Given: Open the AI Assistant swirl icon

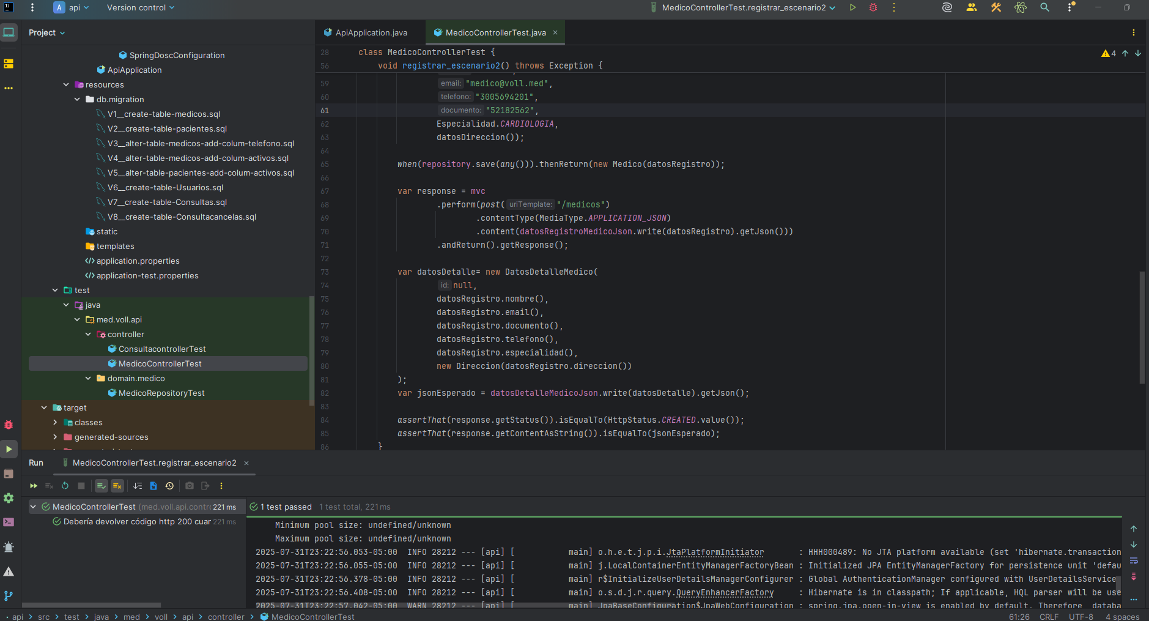Looking at the screenshot, I should pyautogui.click(x=947, y=7).
